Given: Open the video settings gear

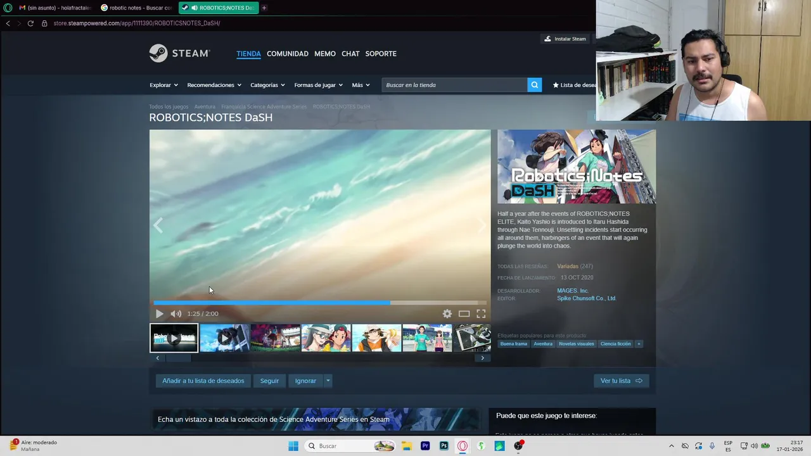Looking at the screenshot, I should point(447,313).
